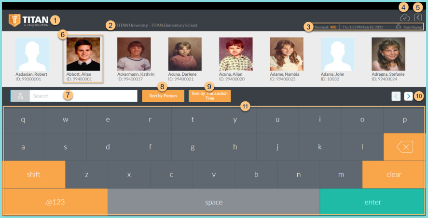
Task: Tap the o key
Action: 362,120
